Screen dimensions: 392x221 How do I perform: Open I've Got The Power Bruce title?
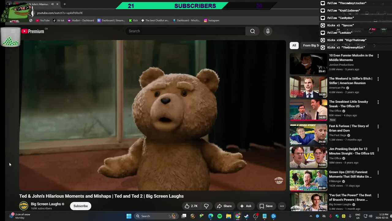tap(350, 197)
